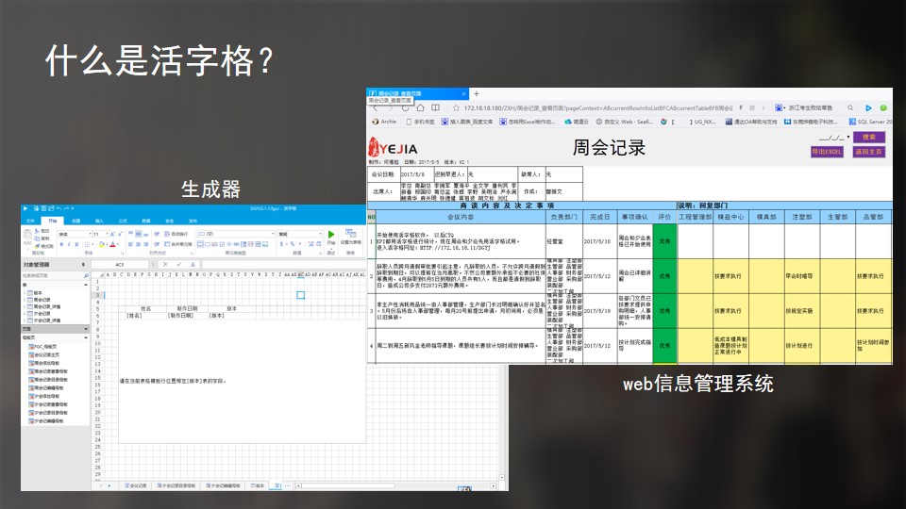This screenshot has width=906, height=509.
Task: Expand the 周会记录 tree node
Action: pyautogui.click(x=26, y=299)
